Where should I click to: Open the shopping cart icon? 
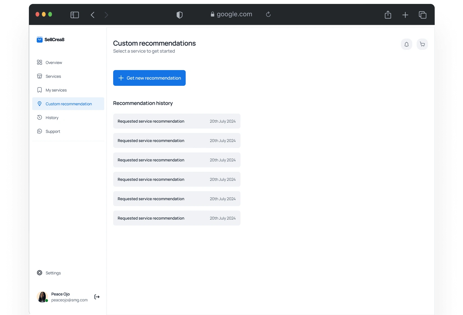click(x=422, y=44)
